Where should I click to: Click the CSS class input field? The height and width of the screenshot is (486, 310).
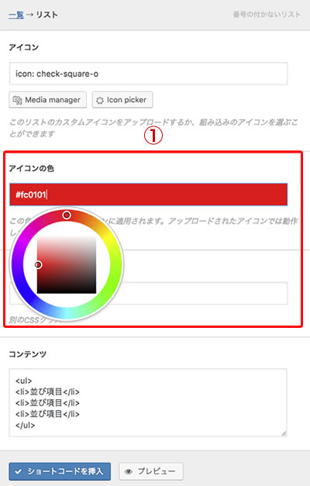(x=205, y=293)
